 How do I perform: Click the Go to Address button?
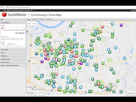pyautogui.click(x=20, y=33)
